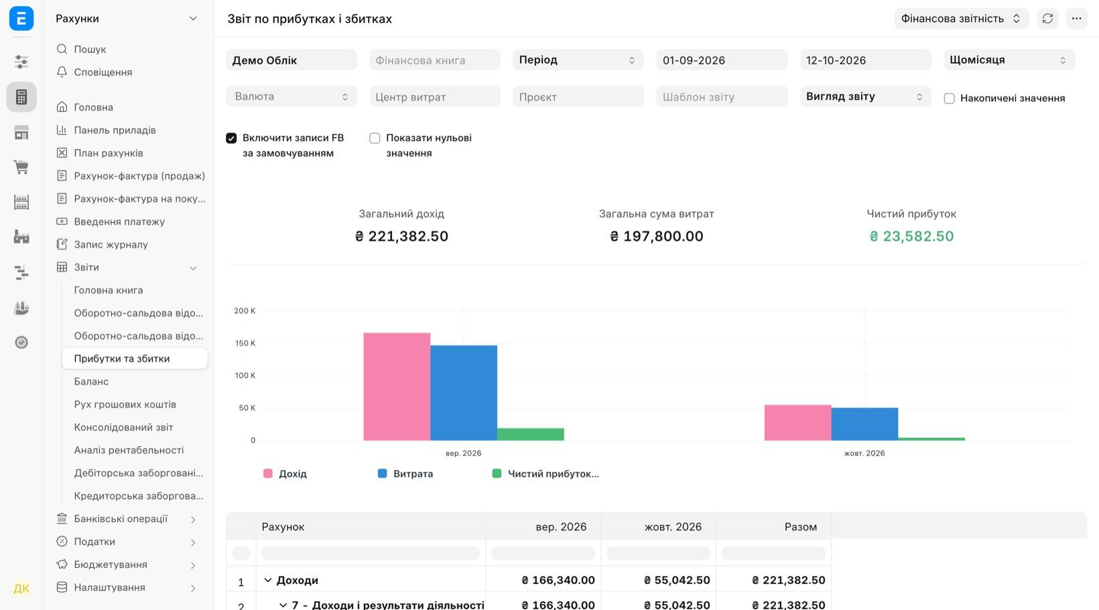Collapse the Доходи row chevron
This screenshot has height=610, width=1099.
267,580
